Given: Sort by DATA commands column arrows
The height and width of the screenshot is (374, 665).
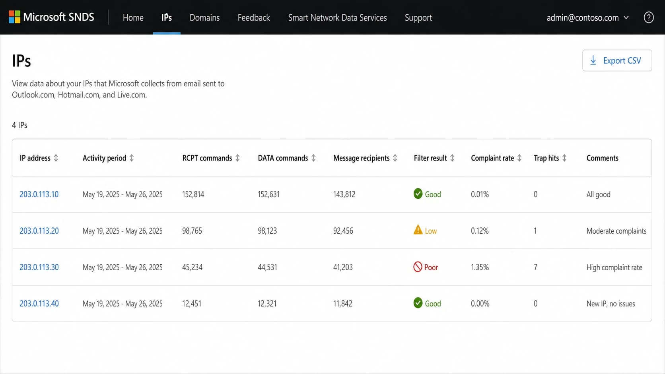Looking at the screenshot, I should [313, 158].
